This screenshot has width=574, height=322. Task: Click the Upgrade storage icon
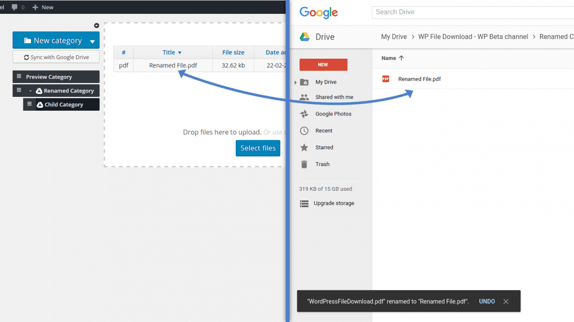click(304, 204)
